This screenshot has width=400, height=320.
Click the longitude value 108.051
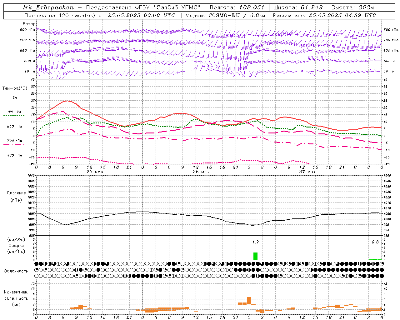coord(252,7)
